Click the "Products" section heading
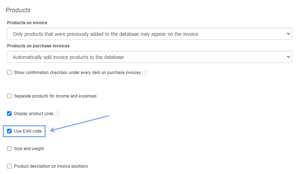 point(18,10)
